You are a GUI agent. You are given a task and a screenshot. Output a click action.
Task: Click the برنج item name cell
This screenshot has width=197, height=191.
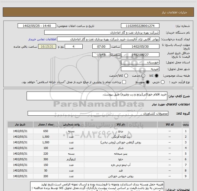click(x=121, y=131)
